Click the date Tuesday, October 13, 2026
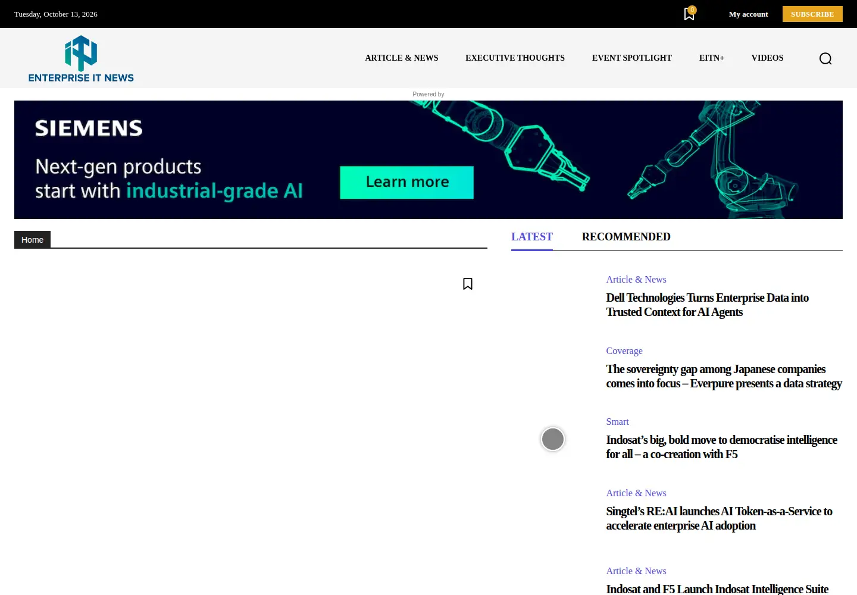Image resolution: width=857 pixels, height=595 pixels. 56,14
